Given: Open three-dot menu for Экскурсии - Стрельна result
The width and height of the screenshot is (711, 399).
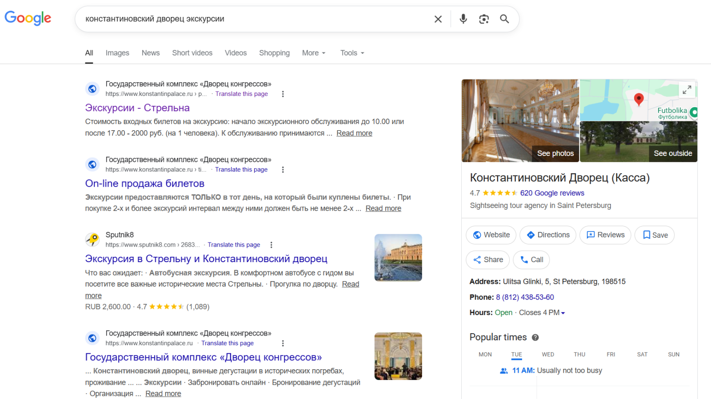Looking at the screenshot, I should 283,94.
